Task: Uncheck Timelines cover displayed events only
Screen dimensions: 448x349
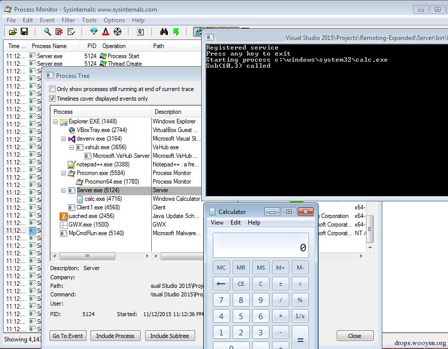Action: point(52,99)
